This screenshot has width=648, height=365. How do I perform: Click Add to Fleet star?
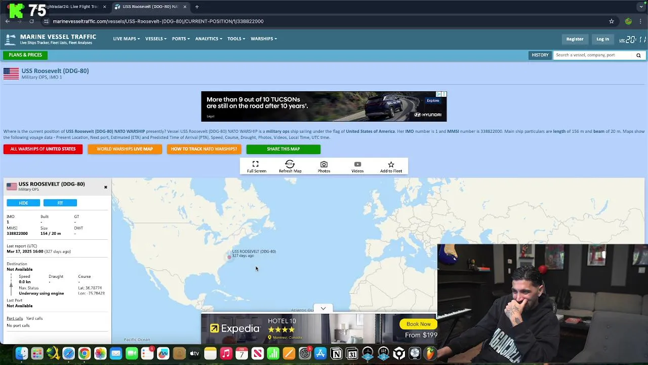(x=391, y=164)
